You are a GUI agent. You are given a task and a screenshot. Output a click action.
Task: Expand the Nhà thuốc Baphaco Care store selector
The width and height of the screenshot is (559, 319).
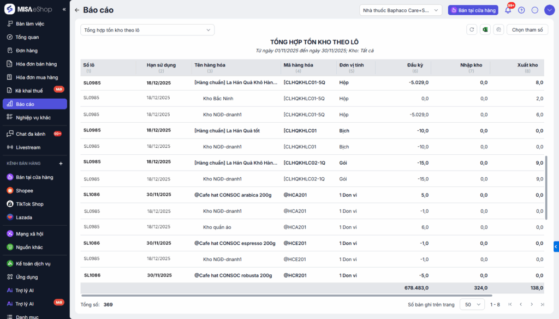coord(401,10)
